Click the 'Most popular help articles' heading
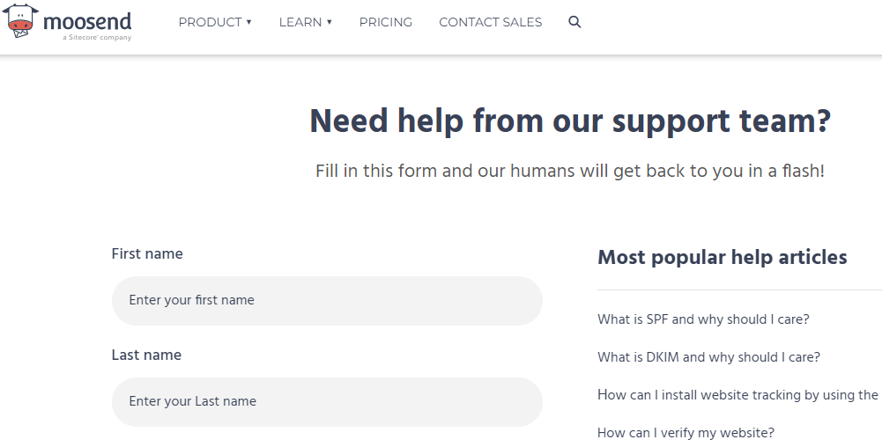The height and width of the screenshot is (447, 882). [x=723, y=257]
